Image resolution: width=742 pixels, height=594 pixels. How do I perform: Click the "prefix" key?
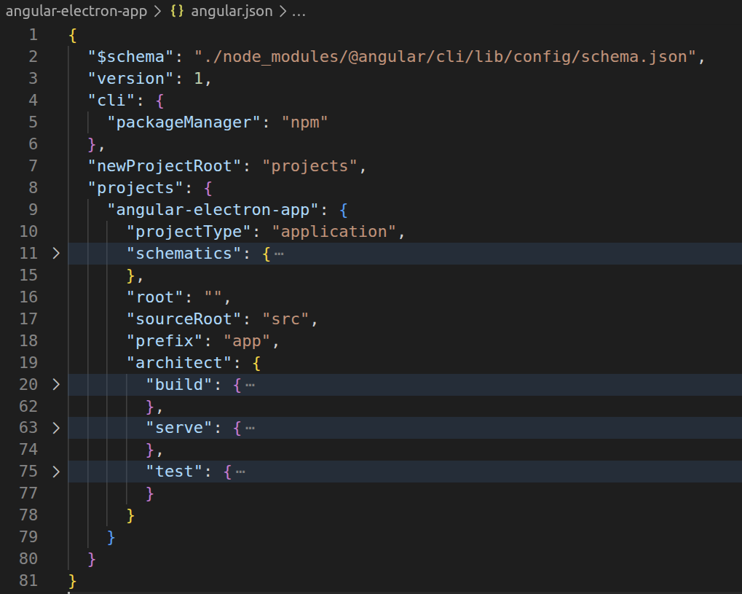[x=165, y=340]
